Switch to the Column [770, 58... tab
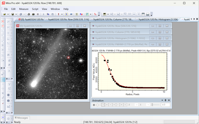199x124 pixels. click(x=113, y=19)
